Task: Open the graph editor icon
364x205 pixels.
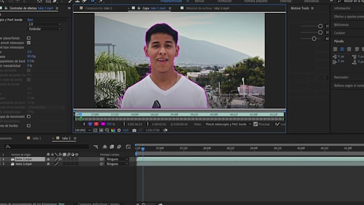Action: tap(128, 147)
